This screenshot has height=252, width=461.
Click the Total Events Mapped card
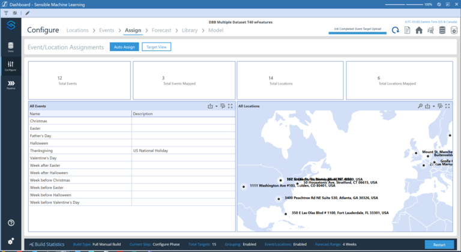point(184,80)
